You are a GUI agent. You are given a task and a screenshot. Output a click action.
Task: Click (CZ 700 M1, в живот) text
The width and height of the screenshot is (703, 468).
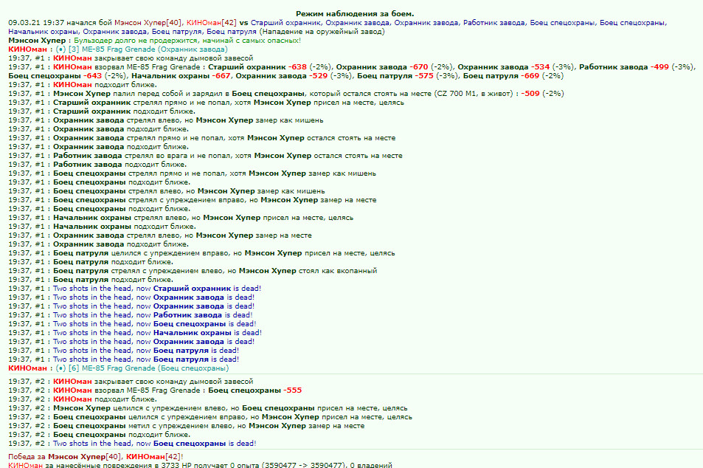point(474,93)
